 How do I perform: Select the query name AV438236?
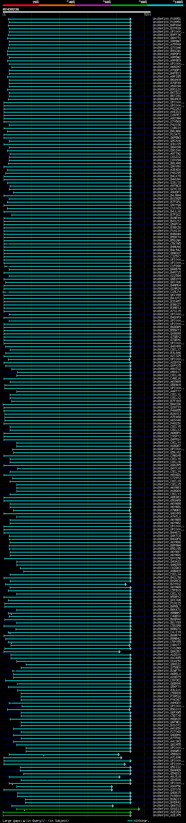coord(11,10)
